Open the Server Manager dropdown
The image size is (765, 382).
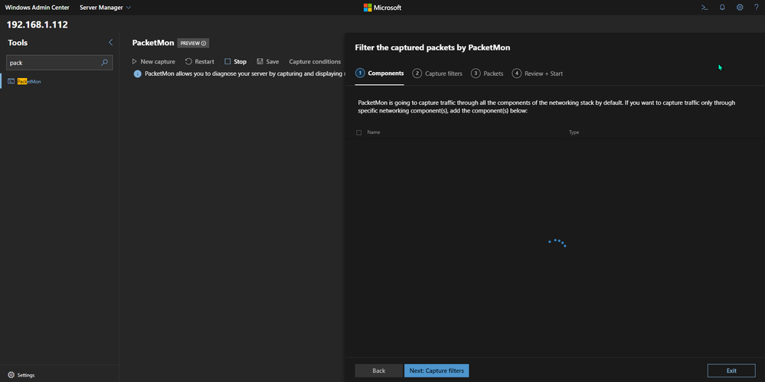point(106,8)
